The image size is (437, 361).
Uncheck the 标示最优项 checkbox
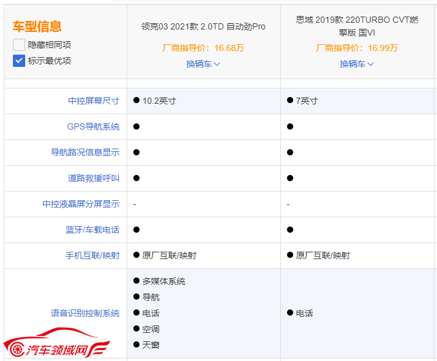click(x=19, y=61)
